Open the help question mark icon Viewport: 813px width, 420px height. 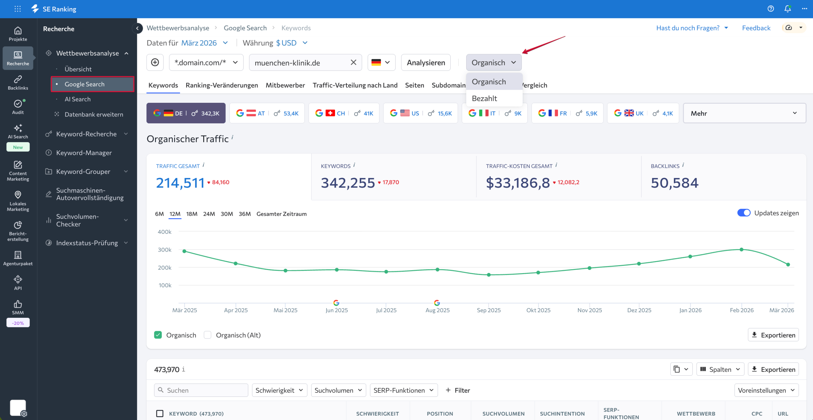click(770, 9)
